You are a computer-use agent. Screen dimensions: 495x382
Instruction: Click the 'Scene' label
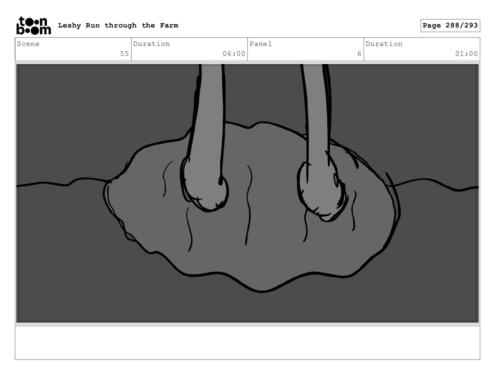(28, 44)
